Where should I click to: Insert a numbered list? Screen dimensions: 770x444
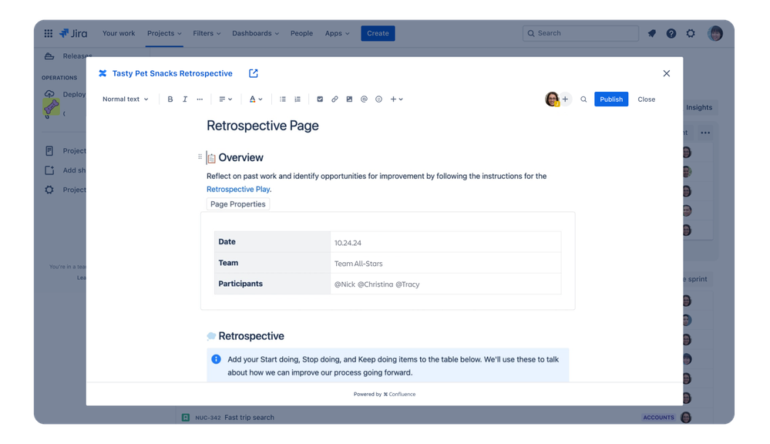pyautogui.click(x=298, y=99)
